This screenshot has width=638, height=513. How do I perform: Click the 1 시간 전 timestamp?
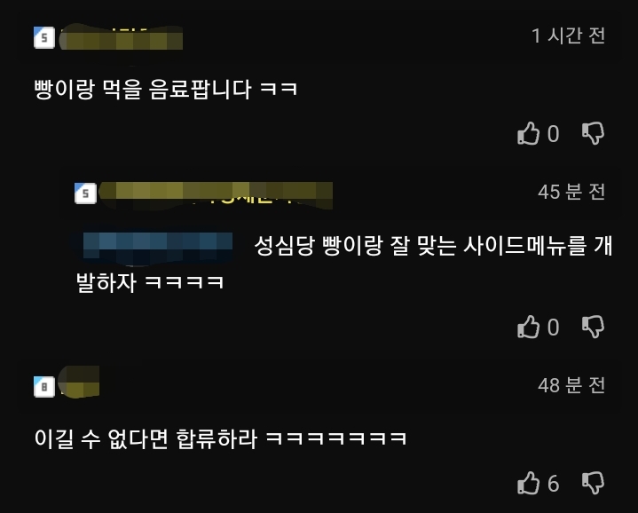coord(569,36)
